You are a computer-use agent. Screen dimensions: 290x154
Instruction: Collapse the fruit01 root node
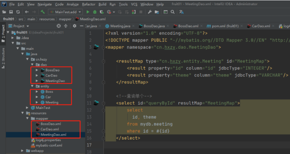click(8, 32)
